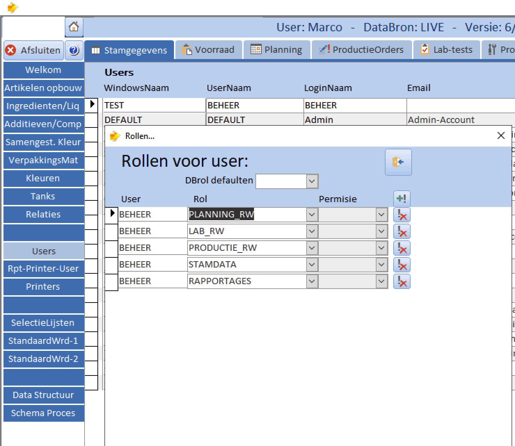
Task: Click the Afsluiten button
Action: point(33,50)
